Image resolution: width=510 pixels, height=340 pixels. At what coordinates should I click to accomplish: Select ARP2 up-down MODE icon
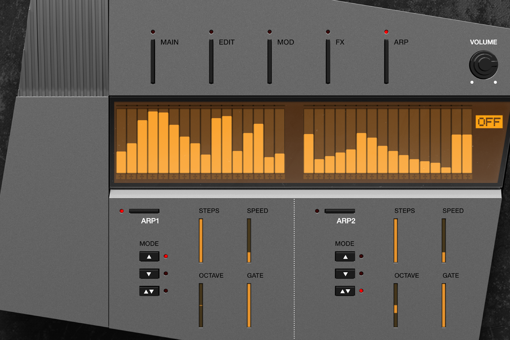click(x=345, y=291)
